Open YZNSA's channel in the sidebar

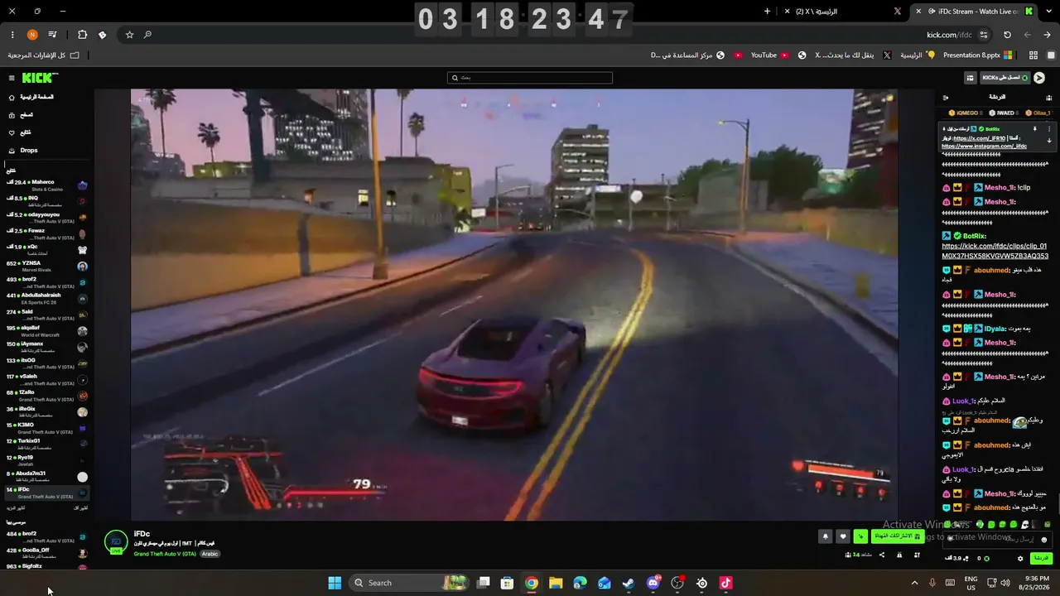click(x=47, y=266)
